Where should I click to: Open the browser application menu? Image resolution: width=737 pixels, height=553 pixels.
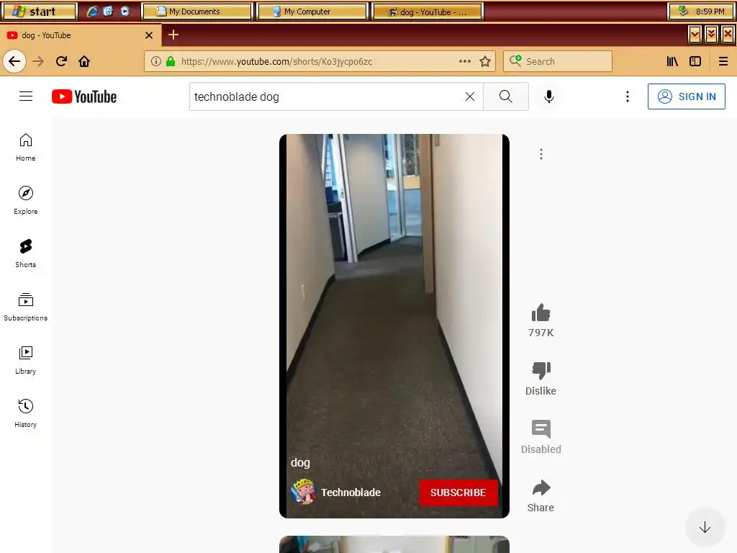(x=723, y=61)
